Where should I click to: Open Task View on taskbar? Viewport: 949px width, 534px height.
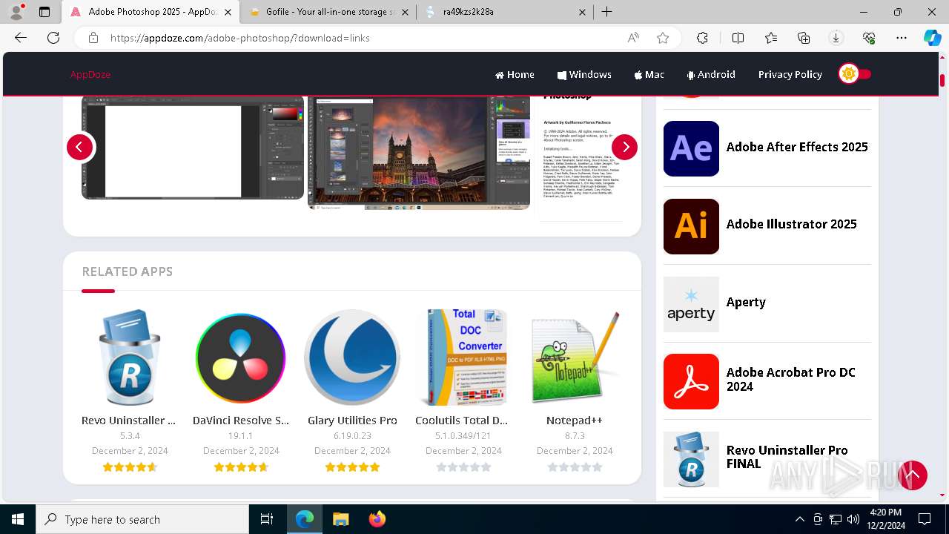point(267,519)
